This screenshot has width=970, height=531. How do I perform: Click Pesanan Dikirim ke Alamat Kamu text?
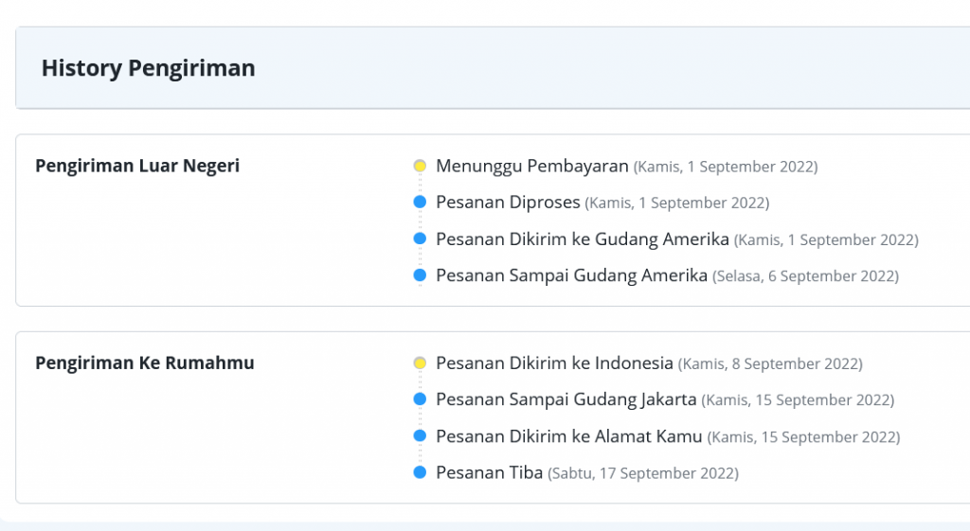[568, 436]
